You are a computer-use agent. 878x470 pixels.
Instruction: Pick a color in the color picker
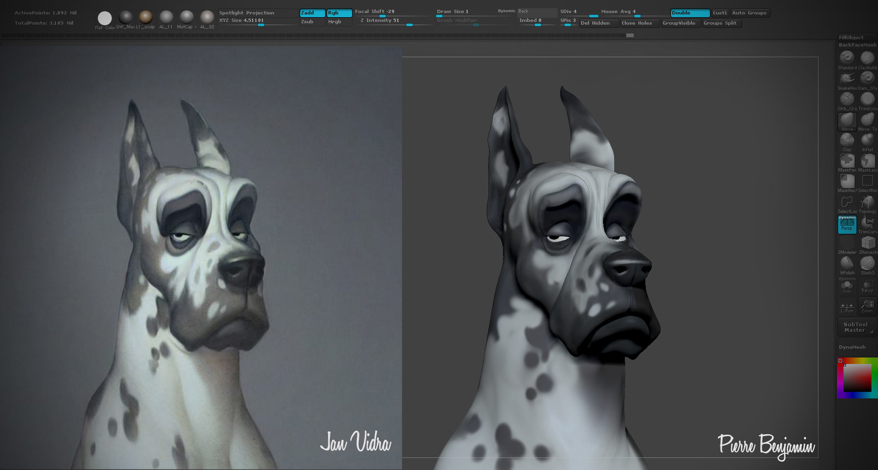pyautogui.click(x=857, y=378)
